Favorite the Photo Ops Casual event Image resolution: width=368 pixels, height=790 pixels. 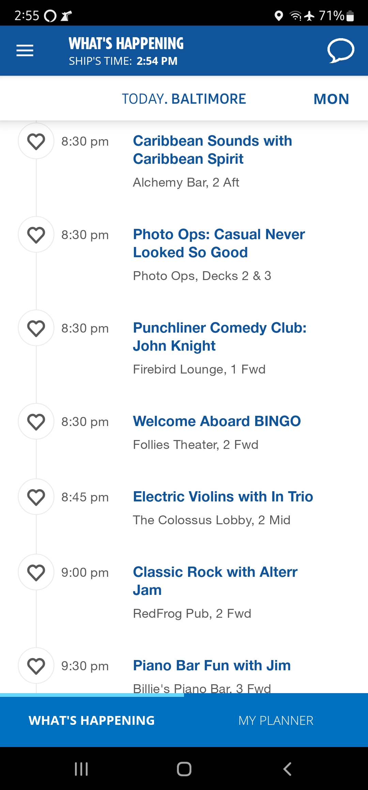[36, 234]
